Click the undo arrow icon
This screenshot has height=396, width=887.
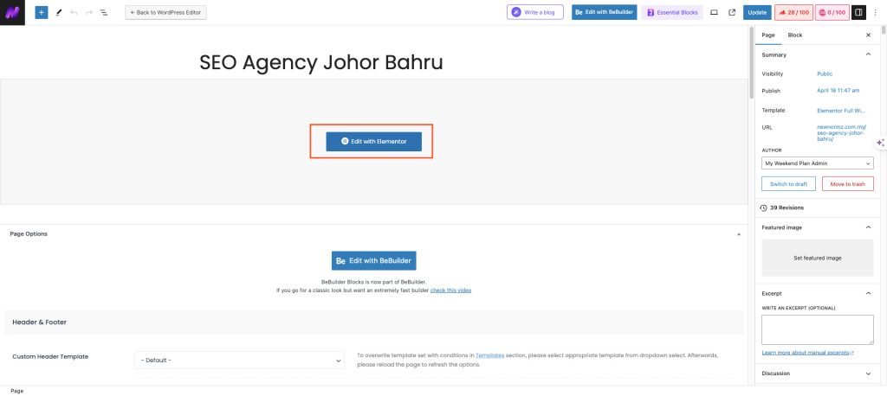point(74,13)
